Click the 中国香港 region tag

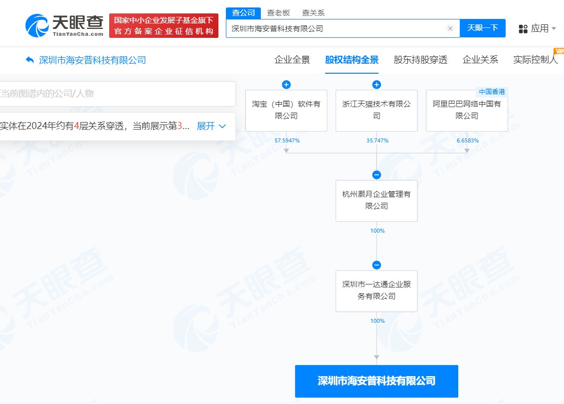coord(492,92)
